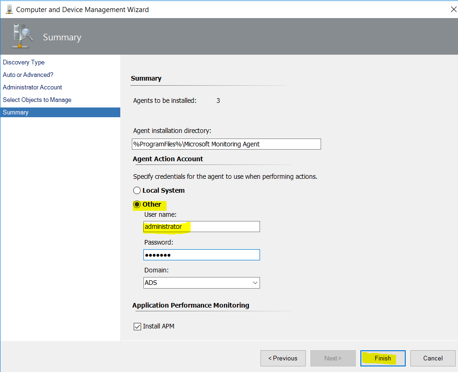Close the wizard window with X
Image resolution: width=458 pixels, height=372 pixels.
[453, 9]
